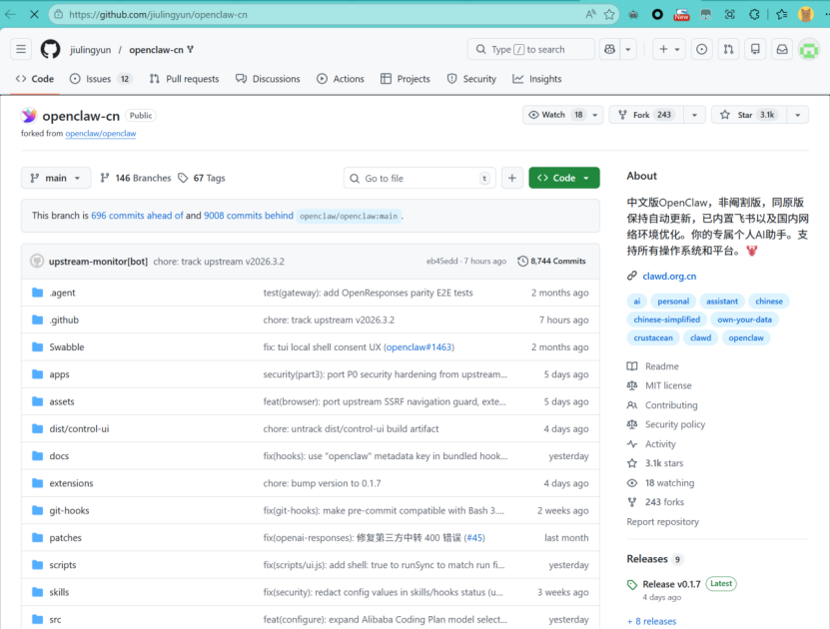Screen dimensions: 830x629
Task: Expand the Fork options dropdown arrow
Action: point(694,115)
